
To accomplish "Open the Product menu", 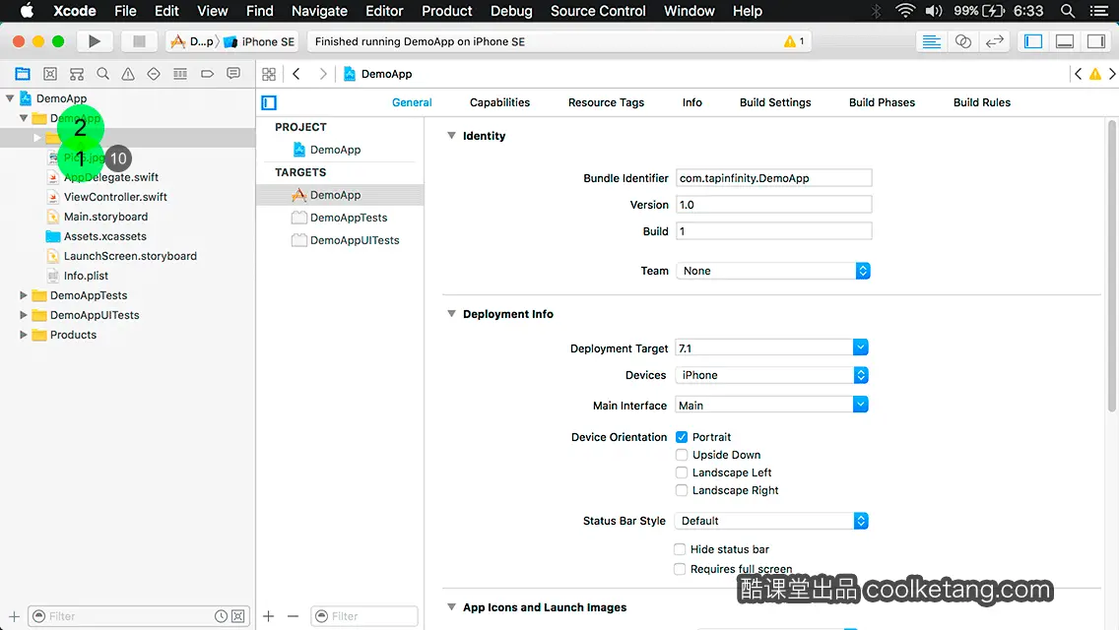I will coord(447,11).
